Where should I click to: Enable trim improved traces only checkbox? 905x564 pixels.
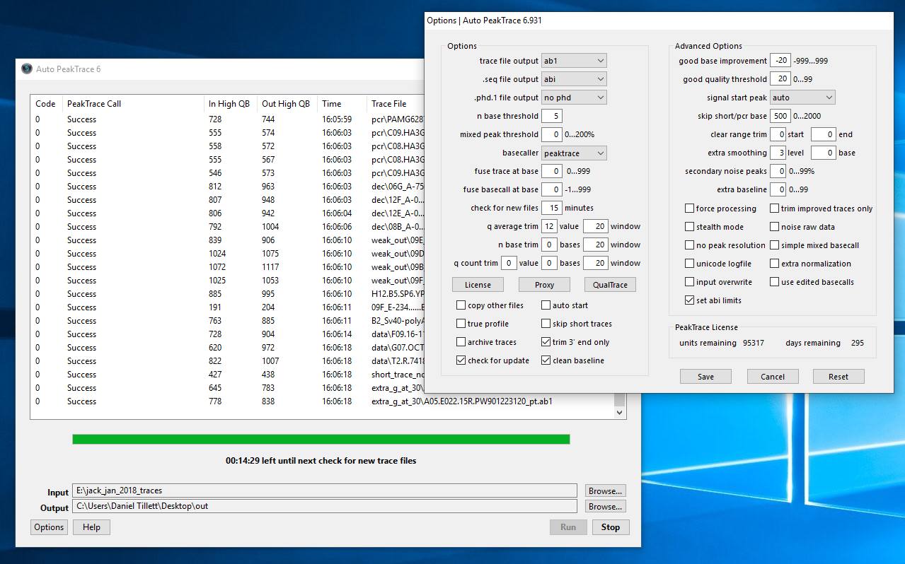coord(775,208)
